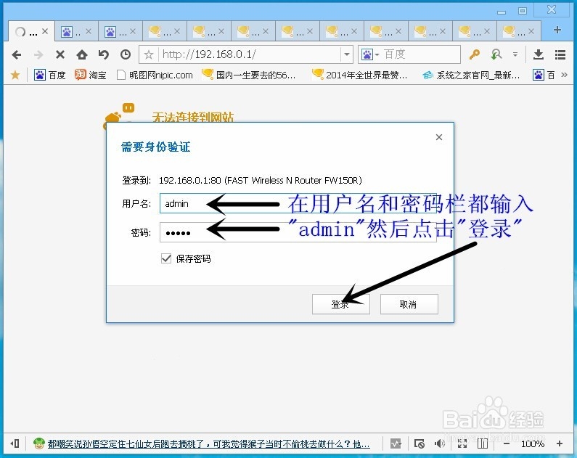Open the 国内一生要去的56... bookmark
The image size is (577, 458).
tap(249, 75)
